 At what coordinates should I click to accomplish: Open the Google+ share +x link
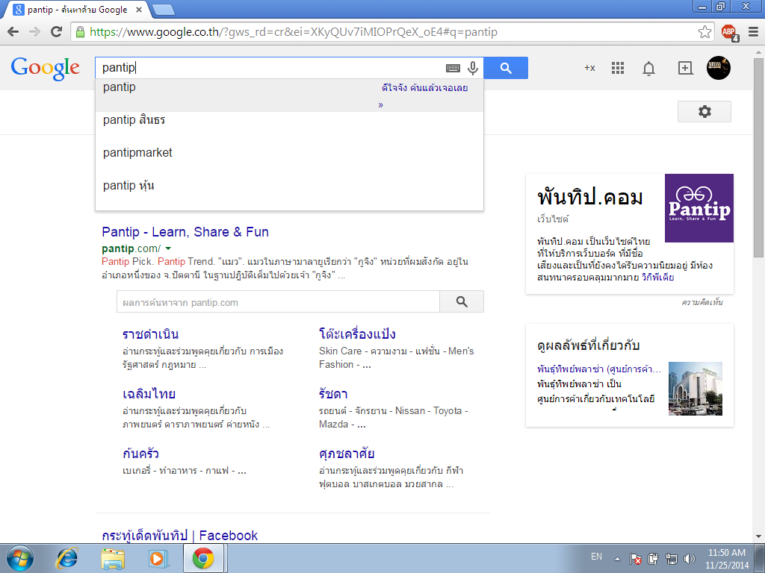click(x=589, y=68)
